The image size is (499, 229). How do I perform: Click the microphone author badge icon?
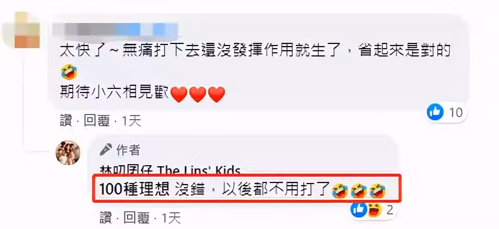tap(106, 150)
